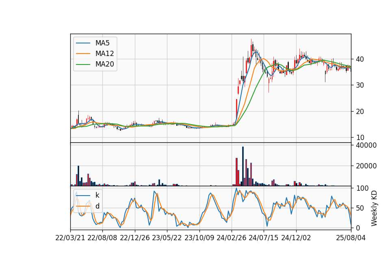The image size is (390, 280).
Task: Click the 22/08/08 date tick label
Action: [x=102, y=238]
